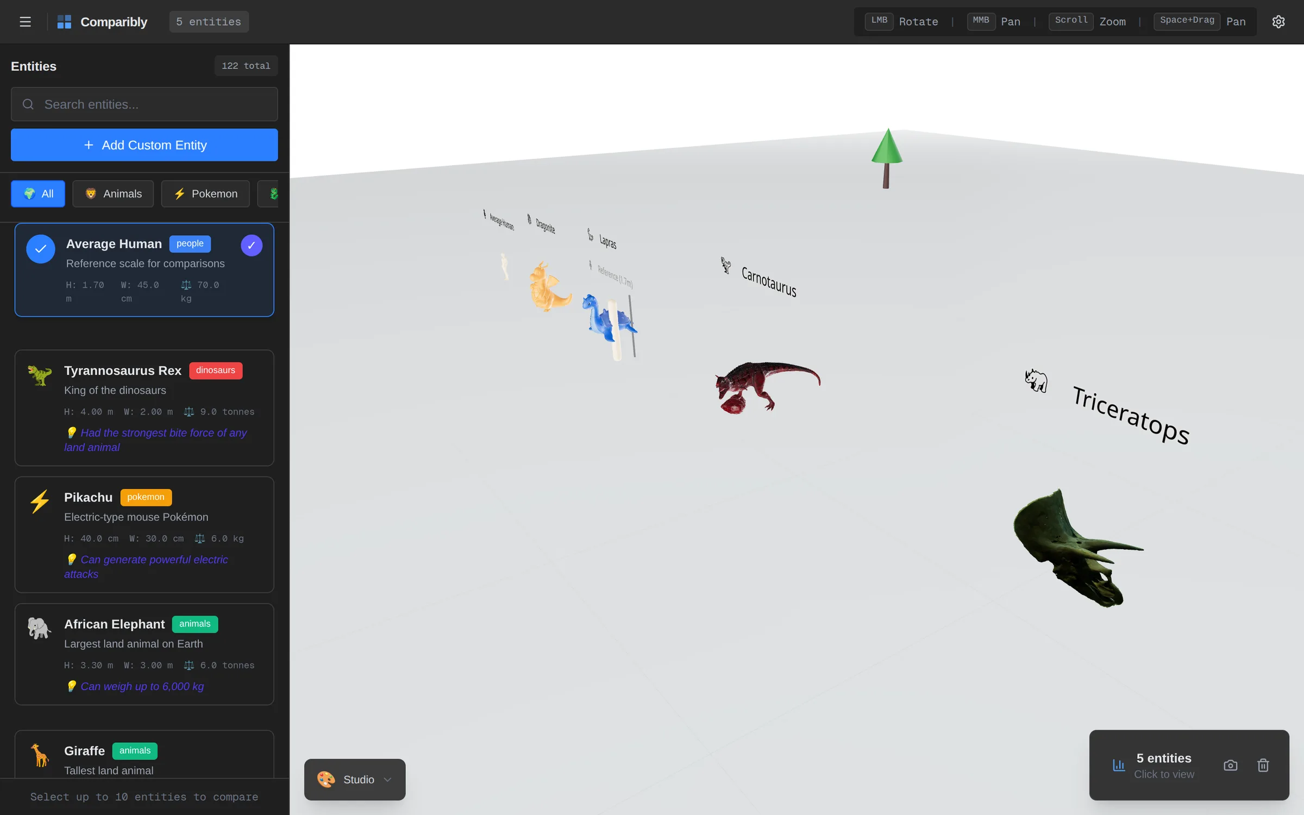
Task: Toggle the purple check on Average Human
Action: point(252,245)
